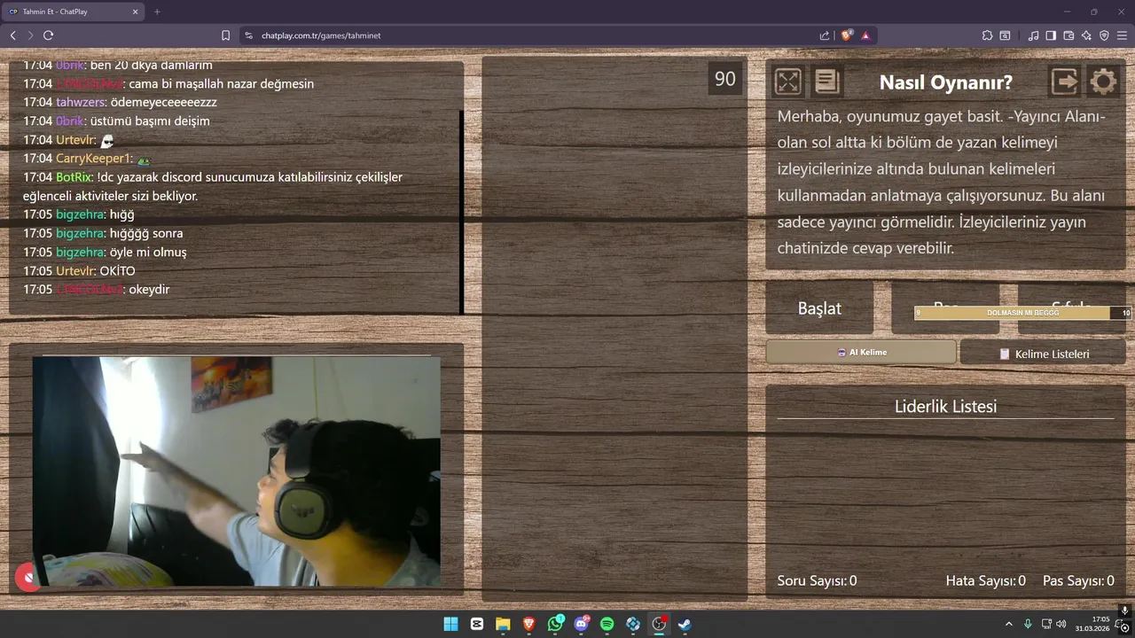
Task: Click the 90 timer counter
Action: (x=725, y=79)
